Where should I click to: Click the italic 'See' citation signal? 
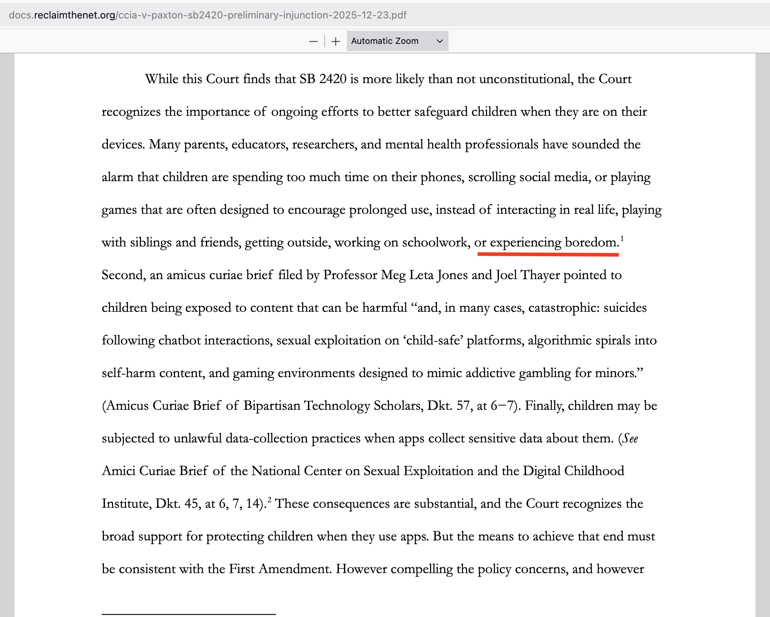(630, 438)
